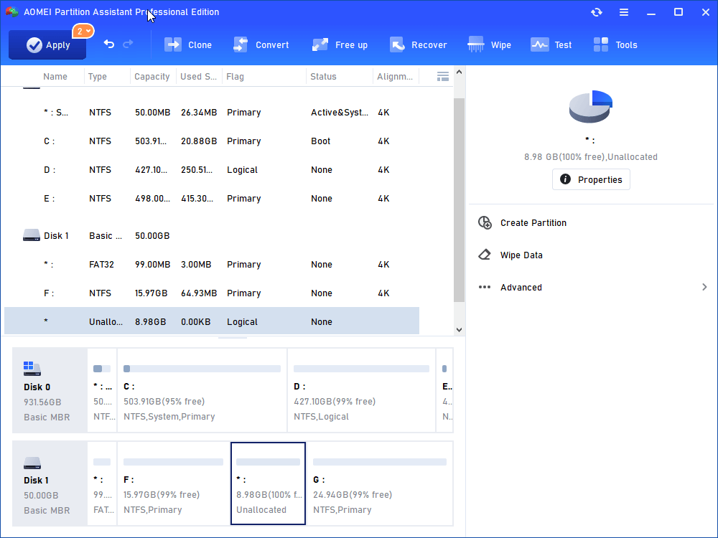The image size is (718, 538).
Task: Click the Properties info icon
Action: [x=565, y=179]
